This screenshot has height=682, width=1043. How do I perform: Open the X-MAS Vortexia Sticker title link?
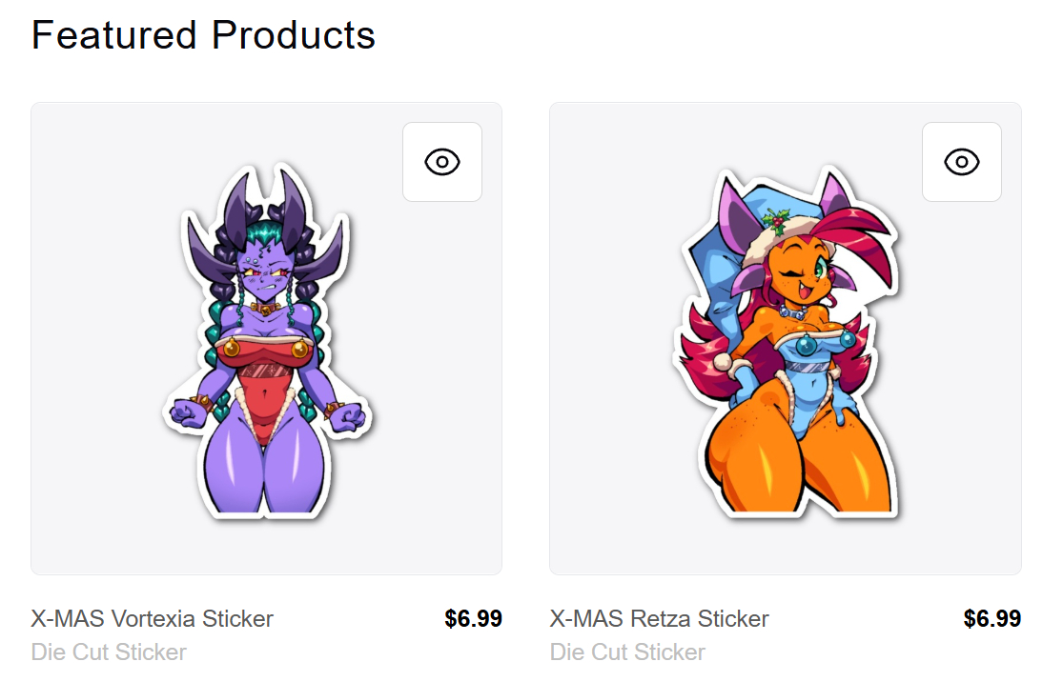[x=153, y=619]
